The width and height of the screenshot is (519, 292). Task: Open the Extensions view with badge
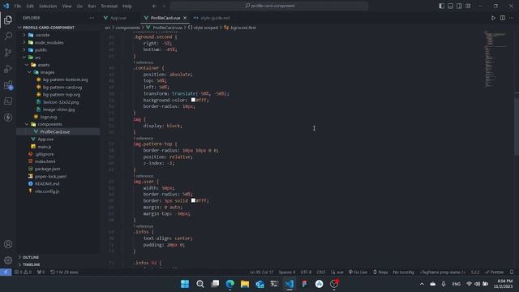[8, 85]
